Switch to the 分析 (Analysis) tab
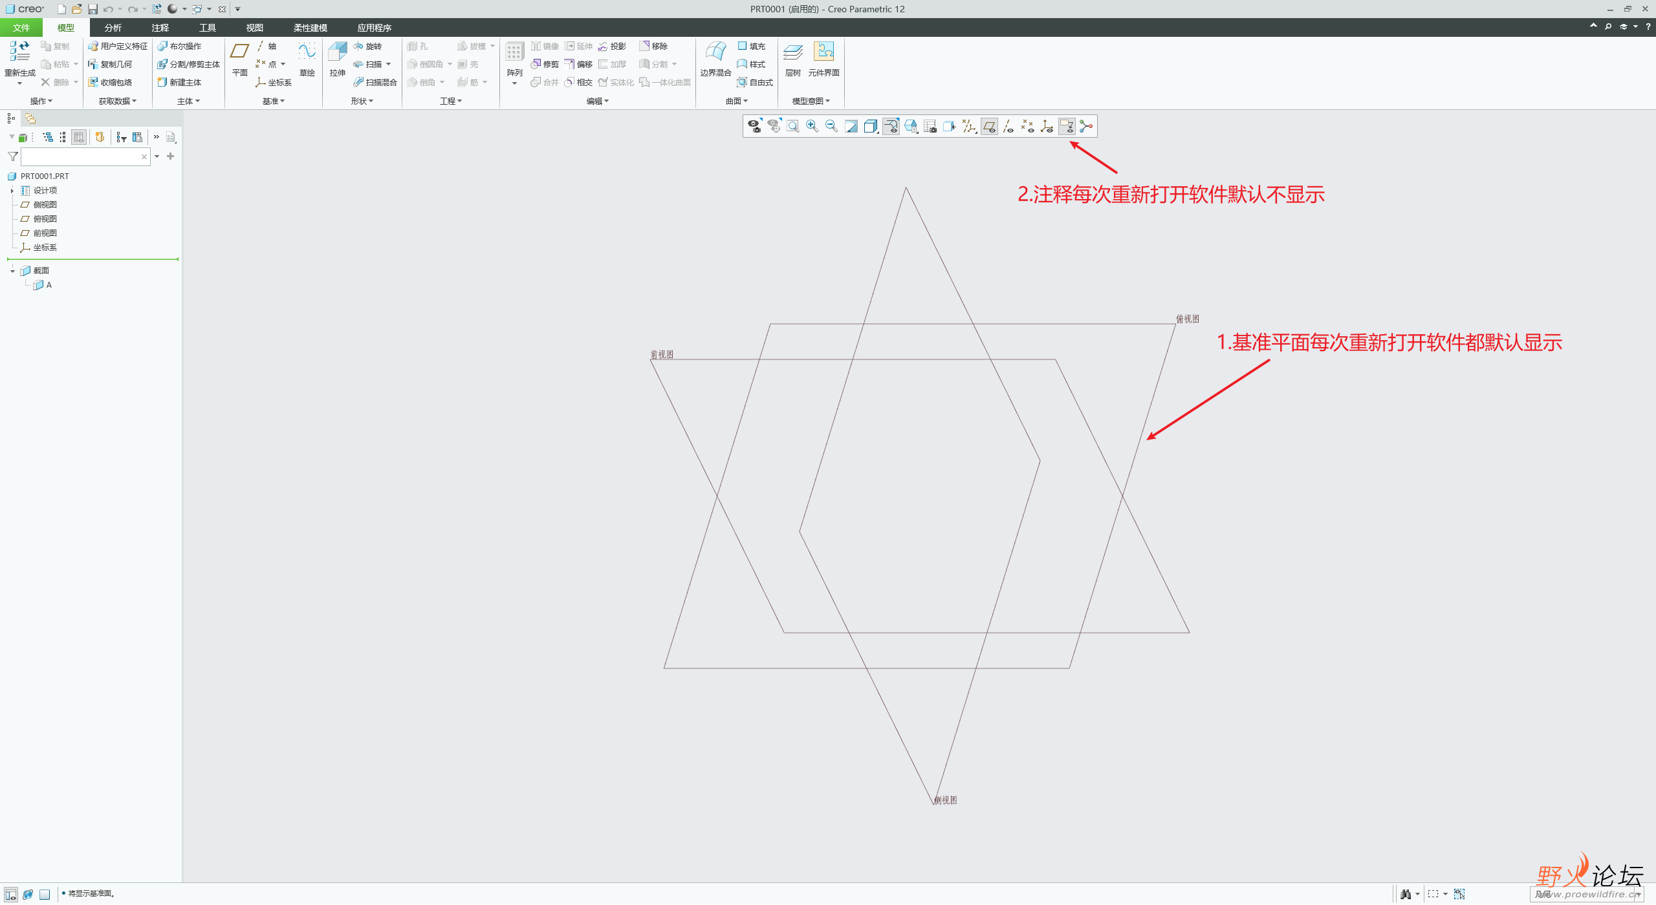The image size is (1656, 905). pos(113,28)
